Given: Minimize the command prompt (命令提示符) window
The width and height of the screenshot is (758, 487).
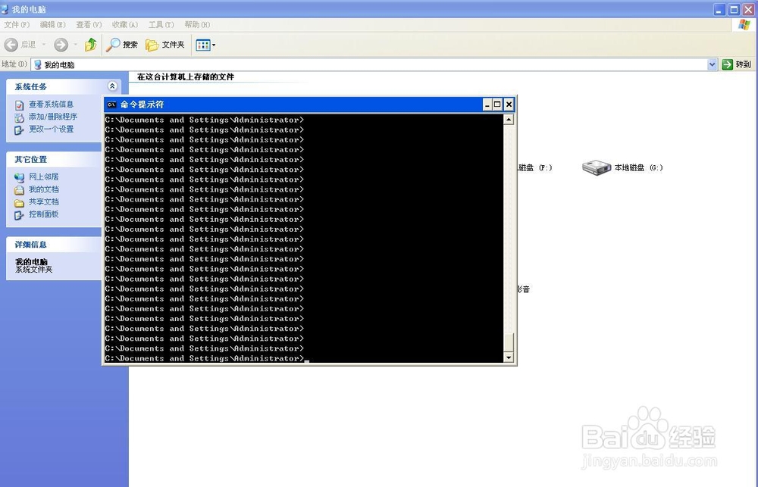Looking at the screenshot, I should [487, 105].
